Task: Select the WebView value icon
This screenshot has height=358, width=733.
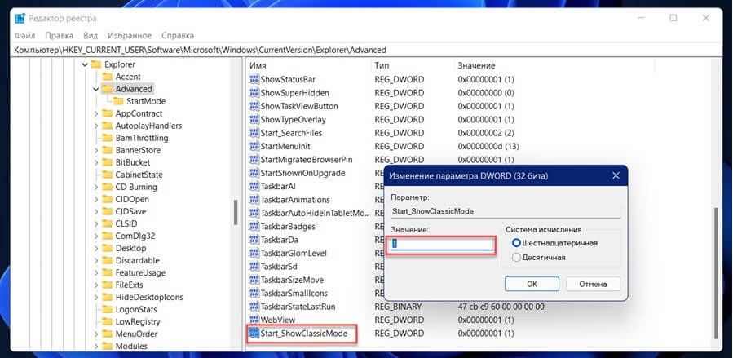Action: tap(254, 320)
